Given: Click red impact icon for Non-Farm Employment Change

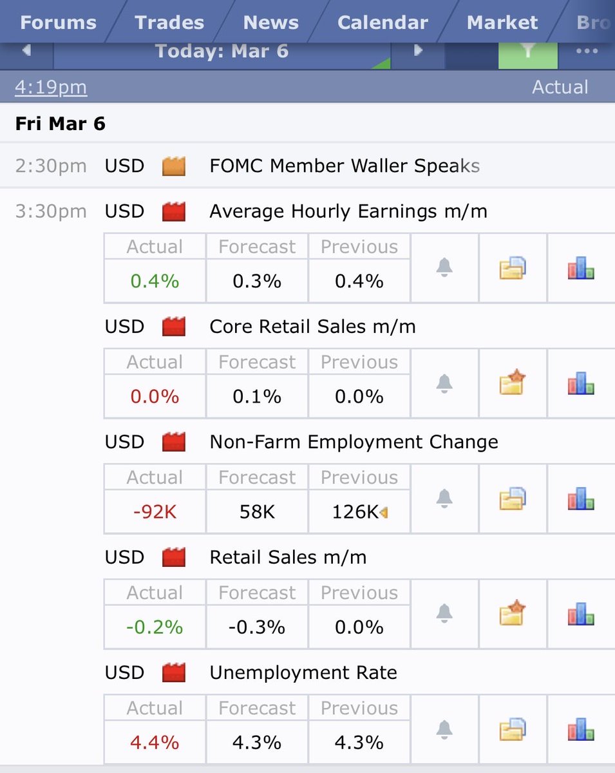Looking at the screenshot, I should (x=174, y=442).
